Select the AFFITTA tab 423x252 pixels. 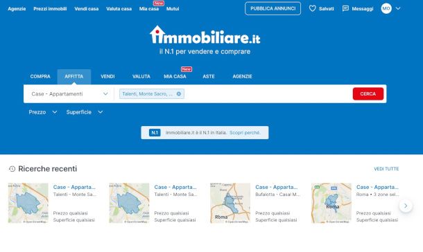point(74,76)
